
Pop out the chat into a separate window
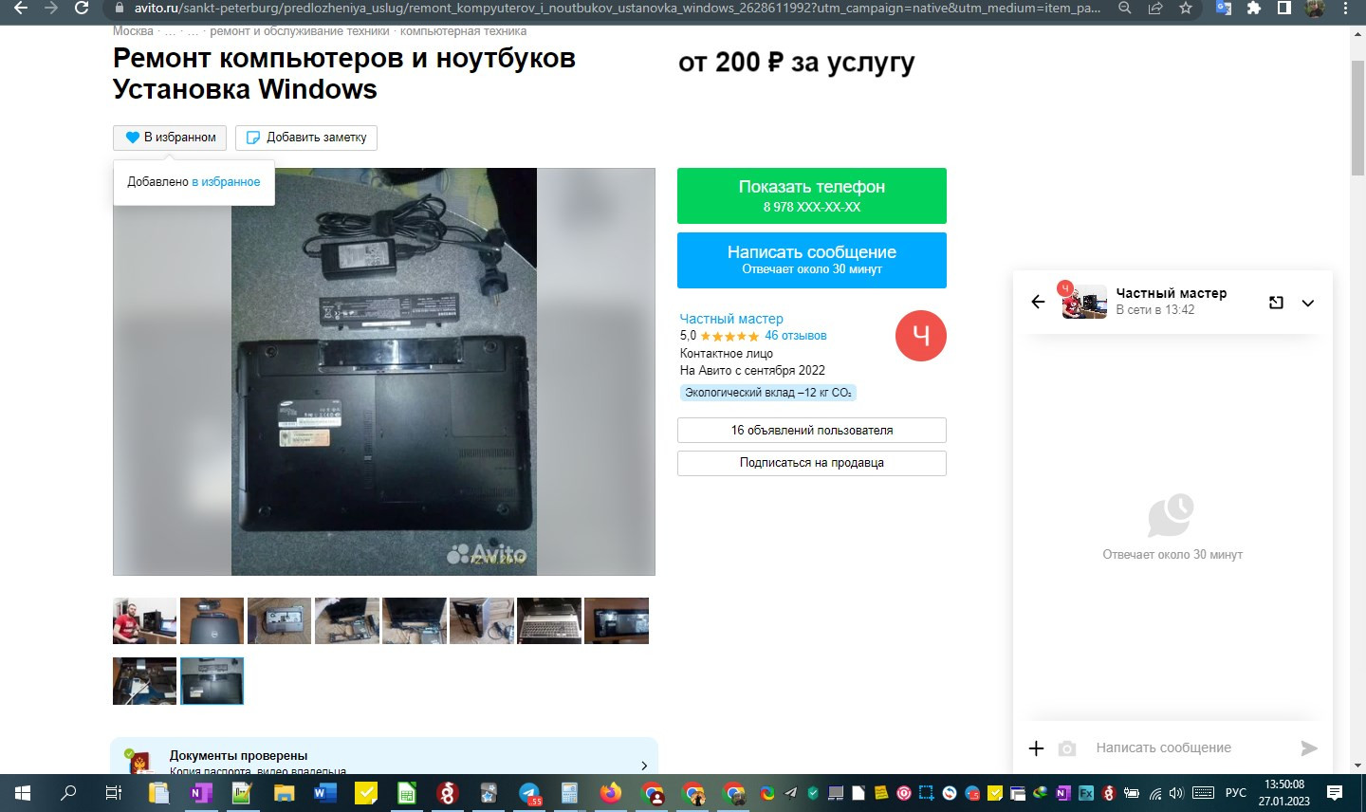1276,303
